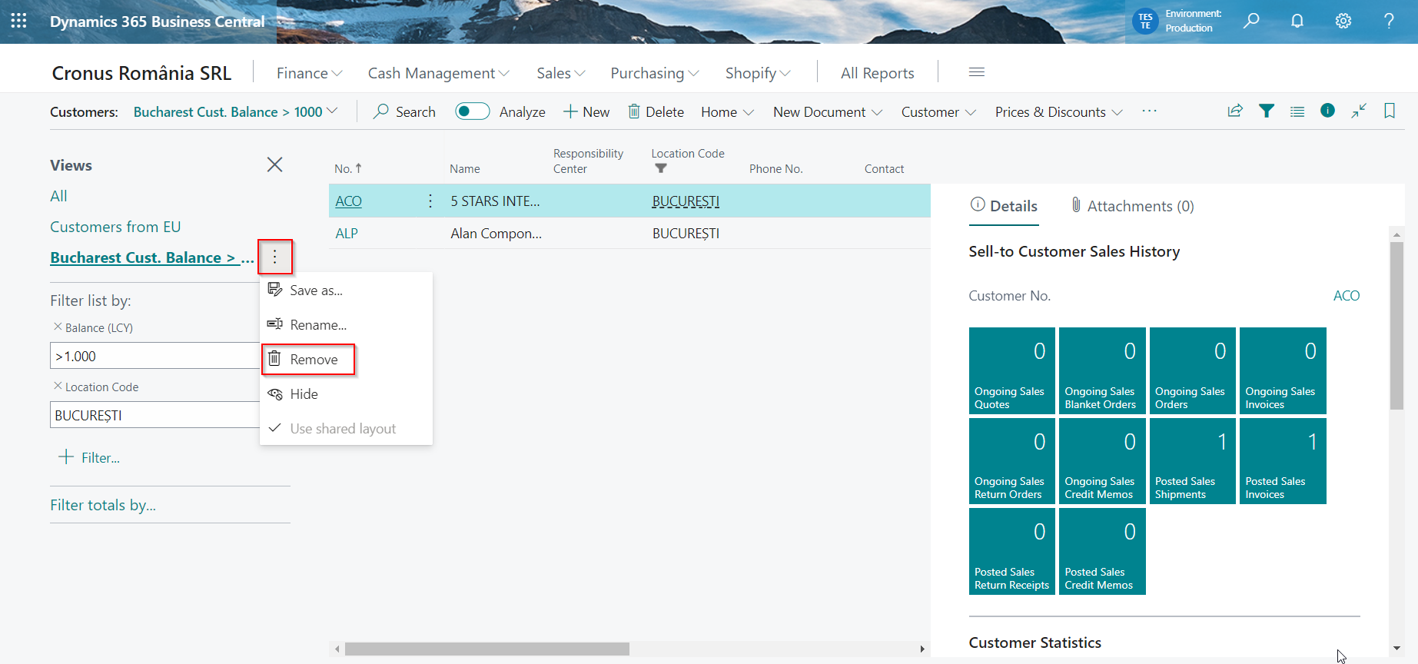This screenshot has width=1418, height=664.
Task: Click the user account avatar
Action: coord(1145,21)
